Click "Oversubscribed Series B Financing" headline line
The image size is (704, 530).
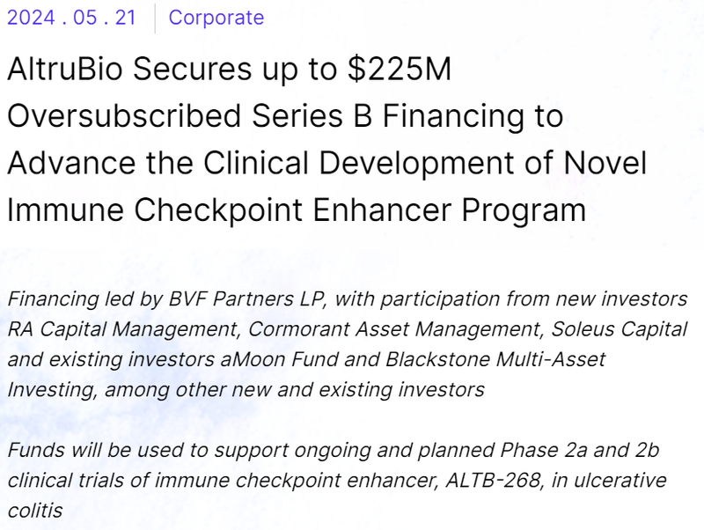pos(284,116)
